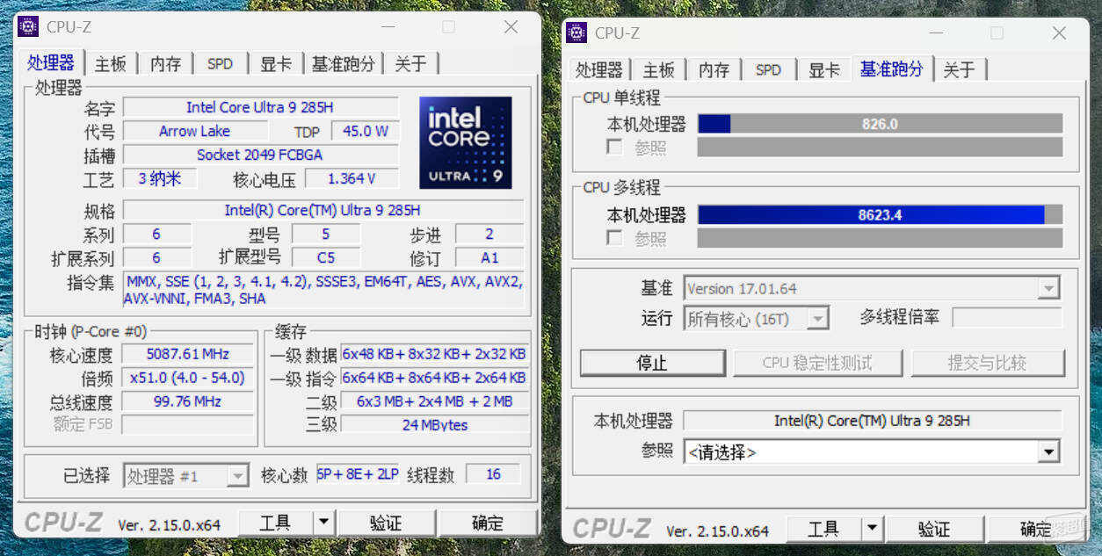Switch to 显卡 tab in the benchmark window
The image size is (1102, 556).
824,70
